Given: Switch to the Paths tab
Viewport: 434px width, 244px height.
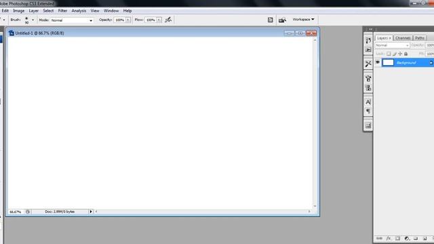Looking at the screenshot, I should (420, 38).
